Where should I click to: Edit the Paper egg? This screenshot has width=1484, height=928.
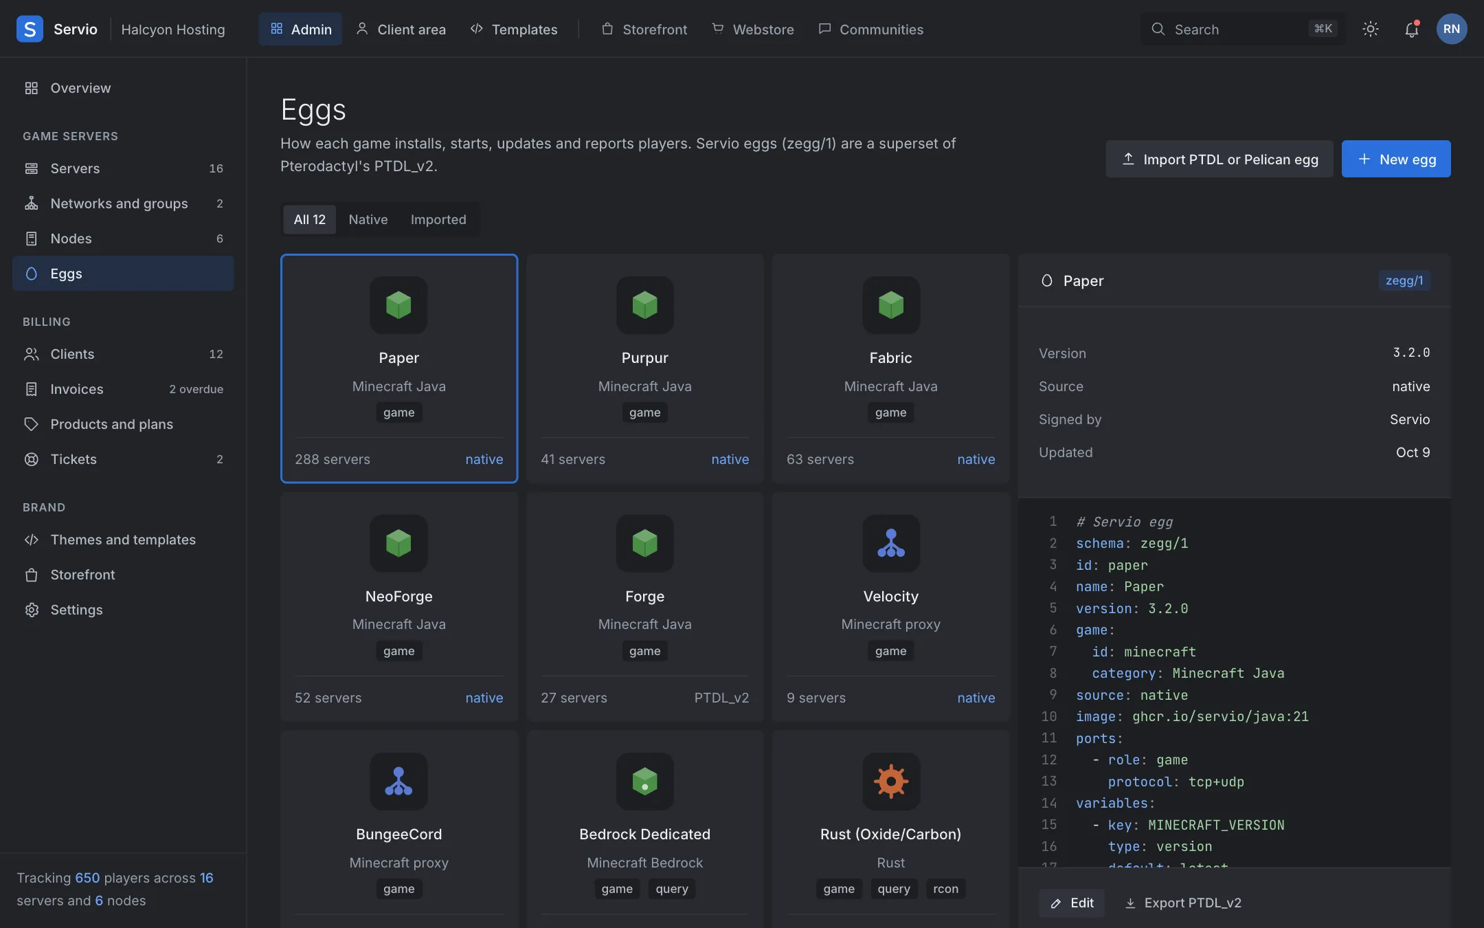pos(1072,903)
